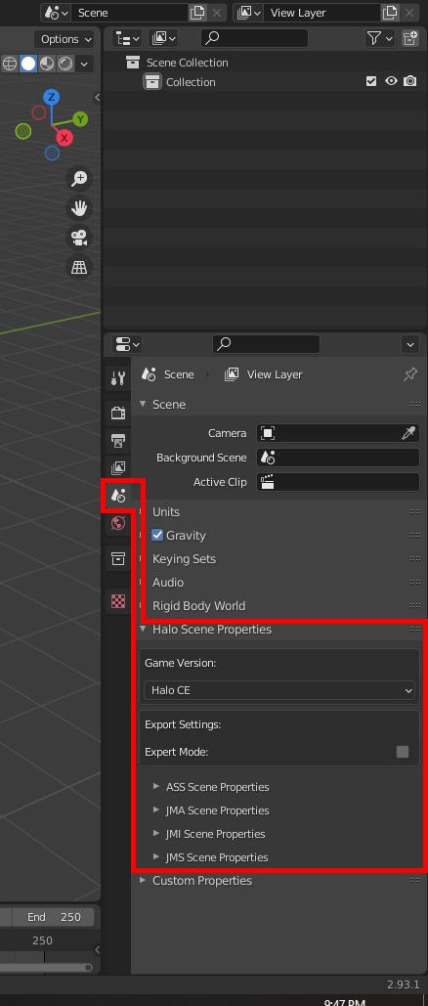Click the Camera eyedropper button
This screenshot has width=428, height=1006.
(x=408, y=433)
